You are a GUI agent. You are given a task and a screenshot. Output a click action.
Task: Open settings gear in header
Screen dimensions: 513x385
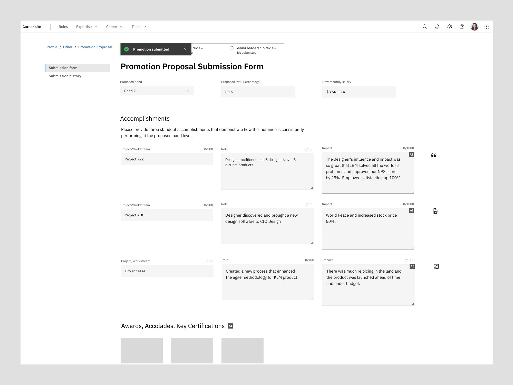pyautogui.click(x=449, y=27)
